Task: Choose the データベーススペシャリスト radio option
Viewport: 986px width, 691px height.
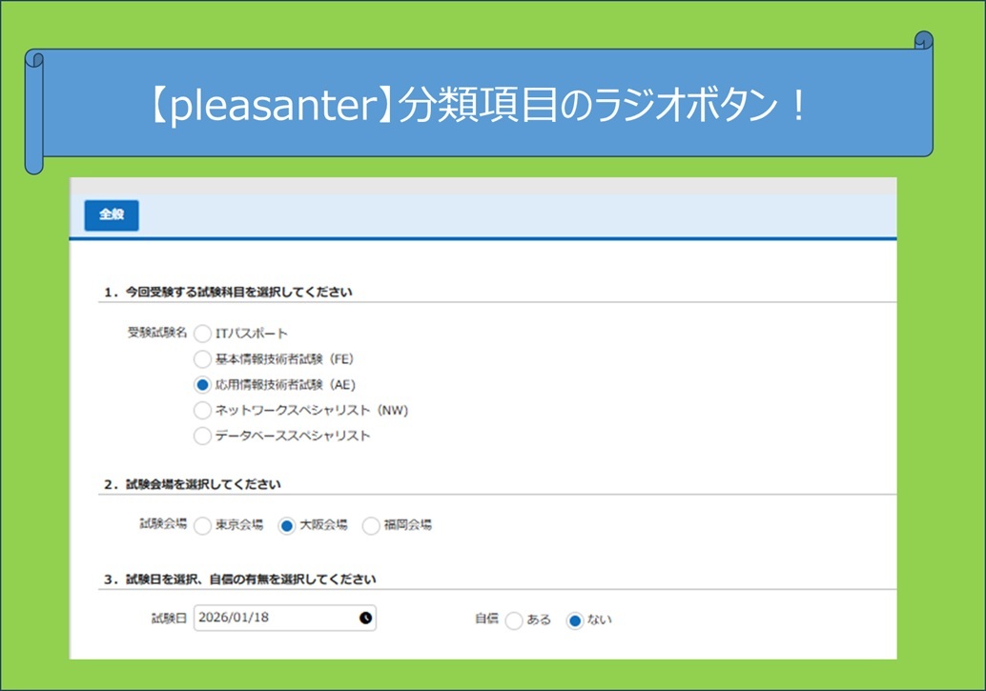Action: tap(202, 437)
